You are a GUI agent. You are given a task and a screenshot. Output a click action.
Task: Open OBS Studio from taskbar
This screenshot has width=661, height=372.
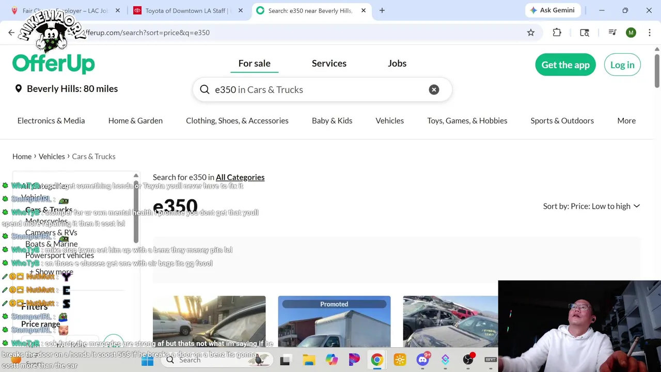pos(468,360)
